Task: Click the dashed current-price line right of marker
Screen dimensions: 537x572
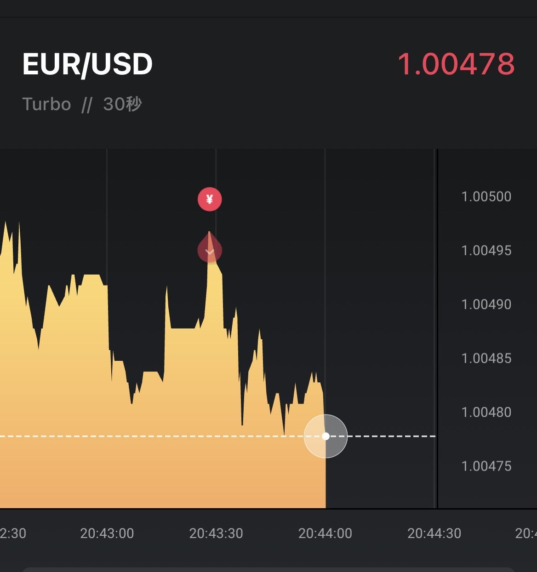Action: (x=391, y=436)
